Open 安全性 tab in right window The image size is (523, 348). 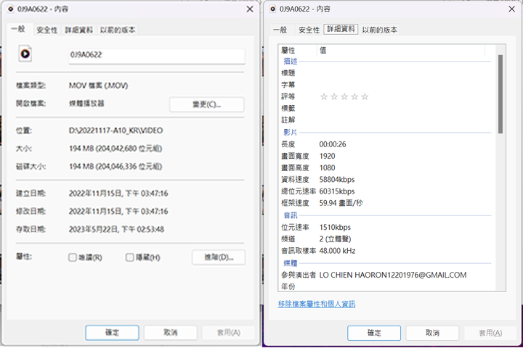pyautogui.click(x=309, y=30)
